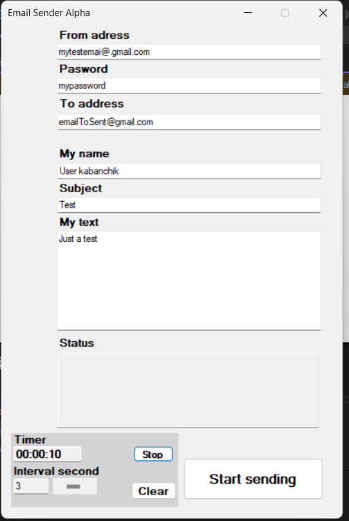Close the Email Sender Alpha window
Image resolution: width=349 pixels, height=521 pixels.
[x=323, y=13]
